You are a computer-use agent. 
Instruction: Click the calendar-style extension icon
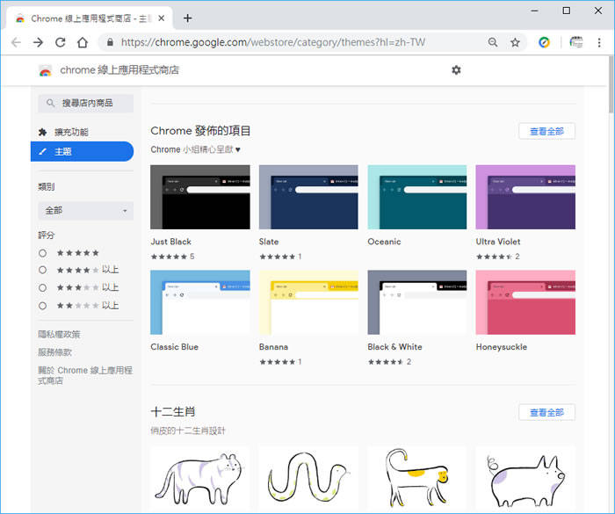click(576, 42)
